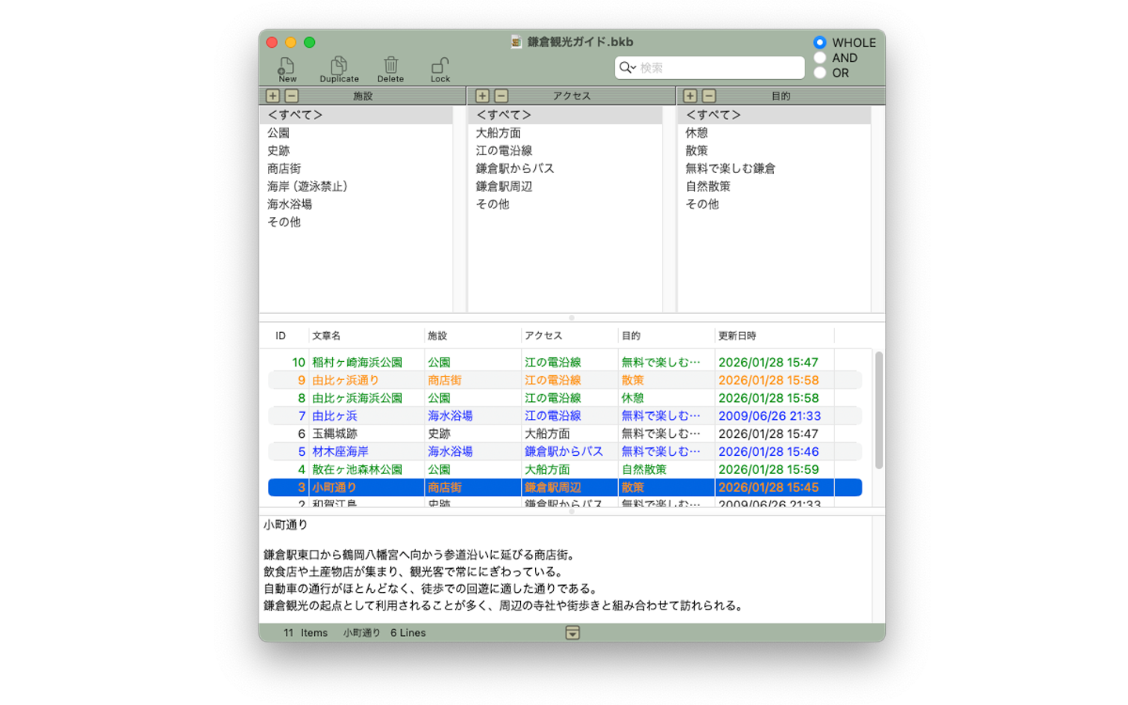Screen dimensions: 1128x705
Task: Select その他 in the アクセス list
Action: [x=566, y=204]
